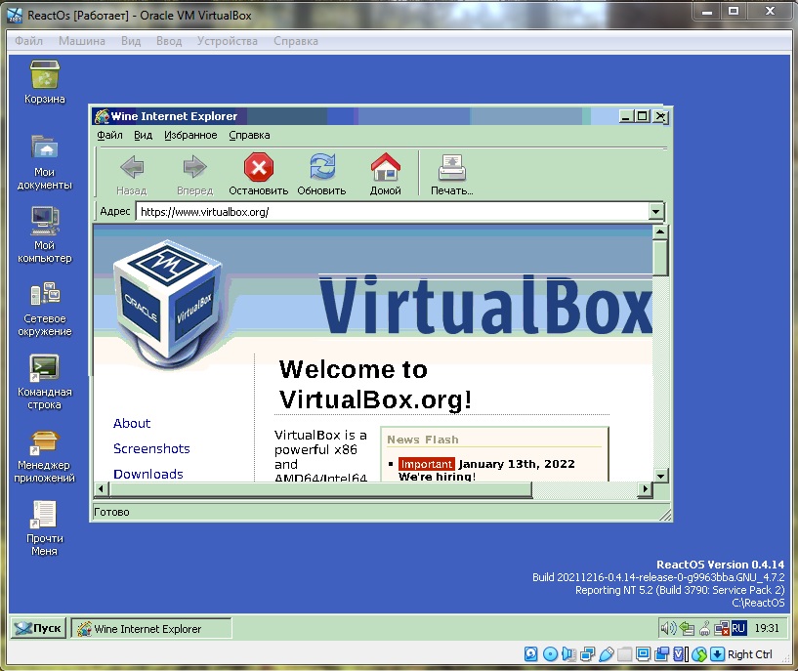Go to Home (Домой) house icon
This screenshot has width=798, height=671.
tap(386, 168)
